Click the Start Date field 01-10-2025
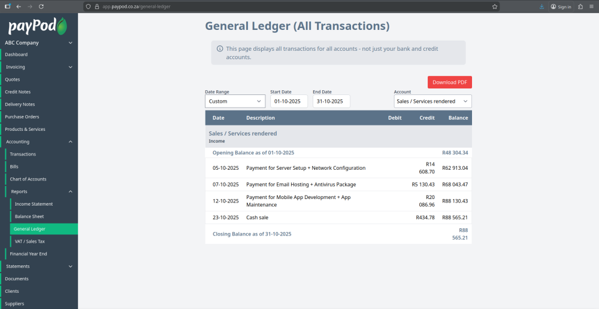The height and width of the screenshot is (309, 599). point(289,102)
